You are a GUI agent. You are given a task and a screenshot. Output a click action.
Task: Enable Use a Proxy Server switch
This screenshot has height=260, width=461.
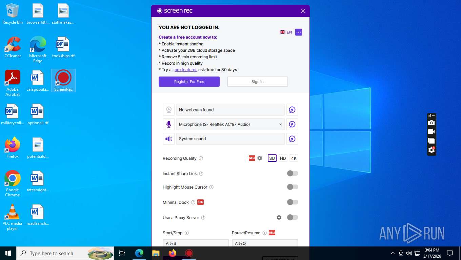click(293, 217)
